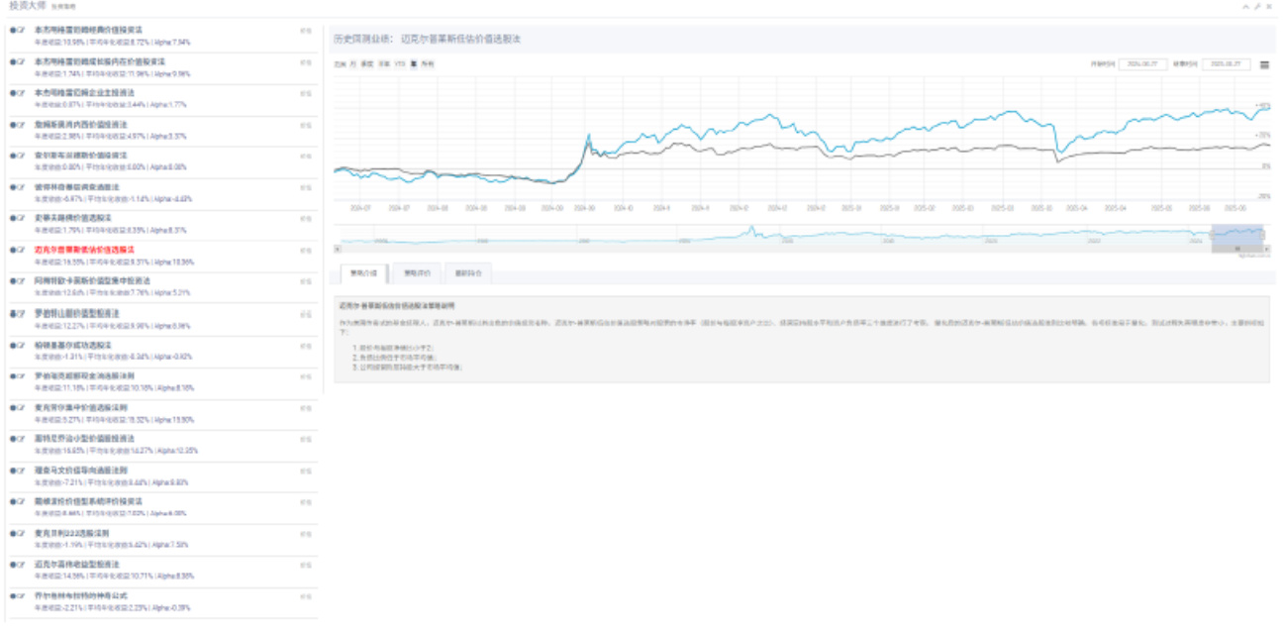Viewport: 1283px width, 633px height.
Task: Open the end date (结束时间) picker field
Action: [x=1226, y=63]
